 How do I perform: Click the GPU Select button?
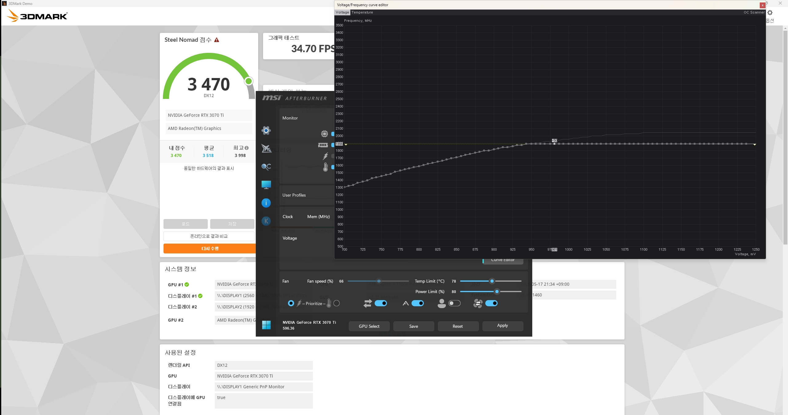(x=369, y=326)
